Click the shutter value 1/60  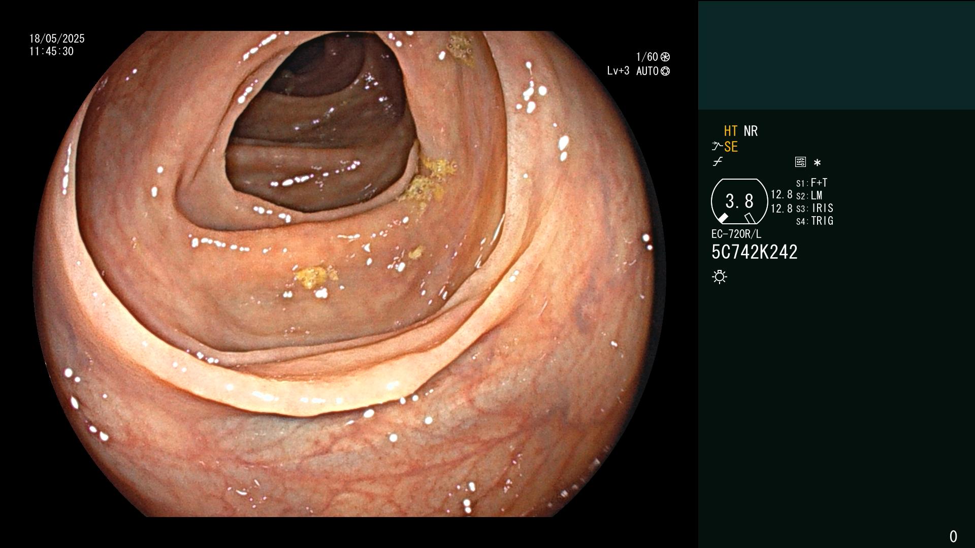647,57
